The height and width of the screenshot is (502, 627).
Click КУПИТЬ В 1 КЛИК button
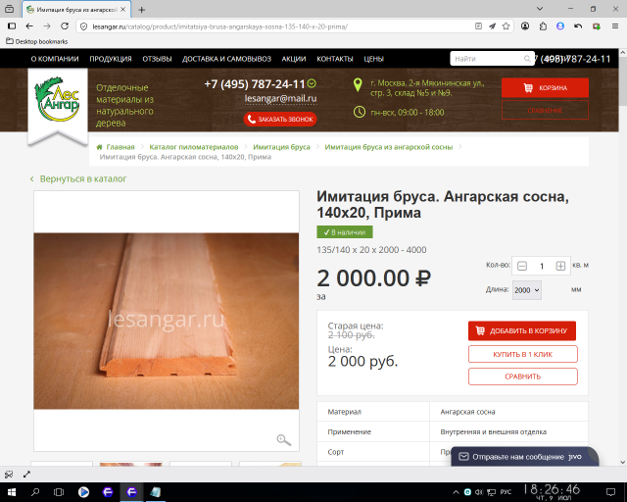pos(522,354)
